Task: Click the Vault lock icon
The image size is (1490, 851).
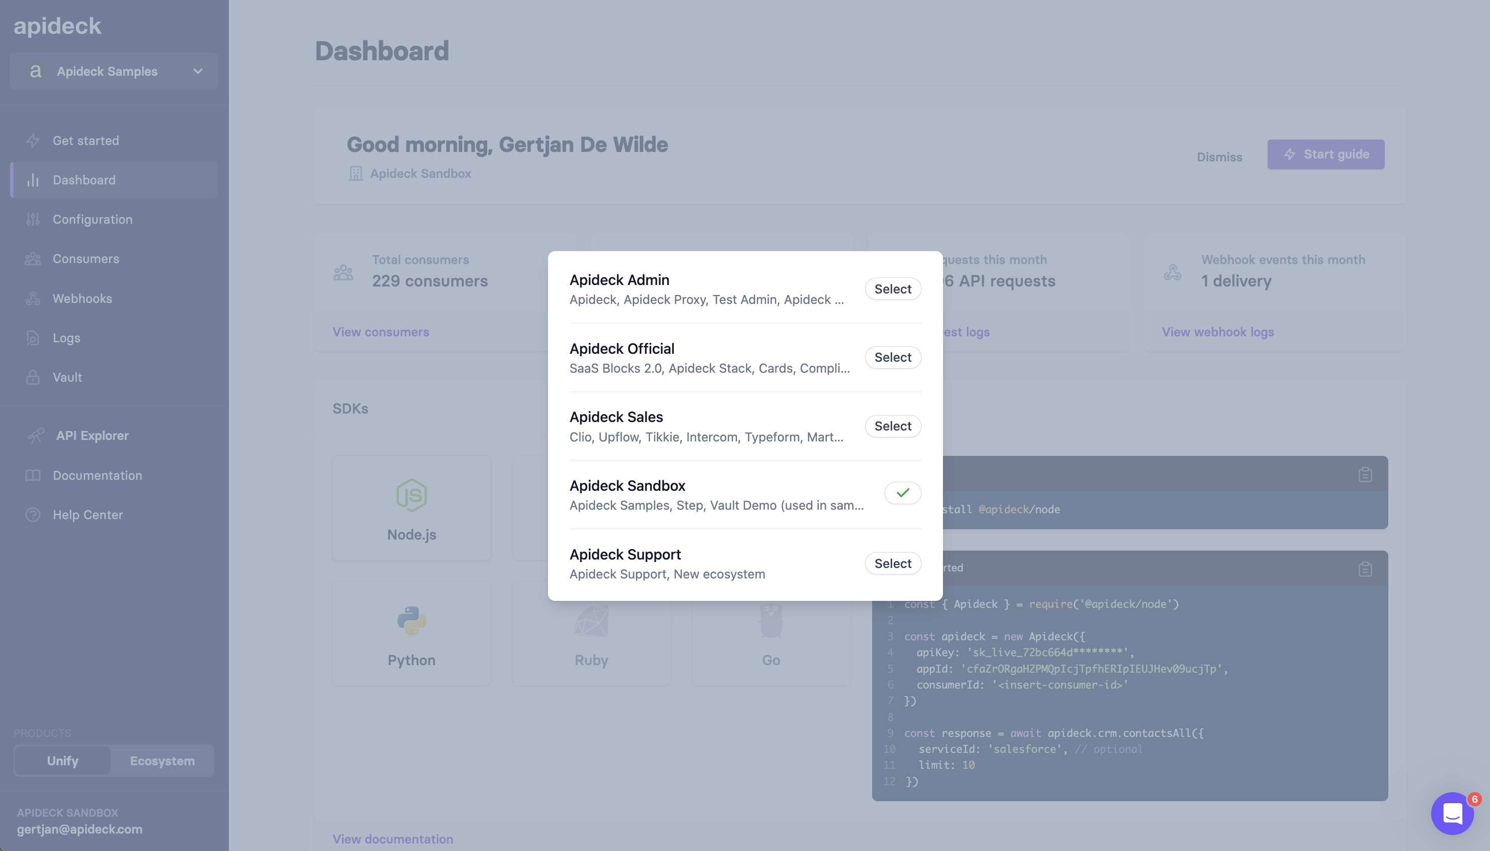Action: [x=33, y=377]
